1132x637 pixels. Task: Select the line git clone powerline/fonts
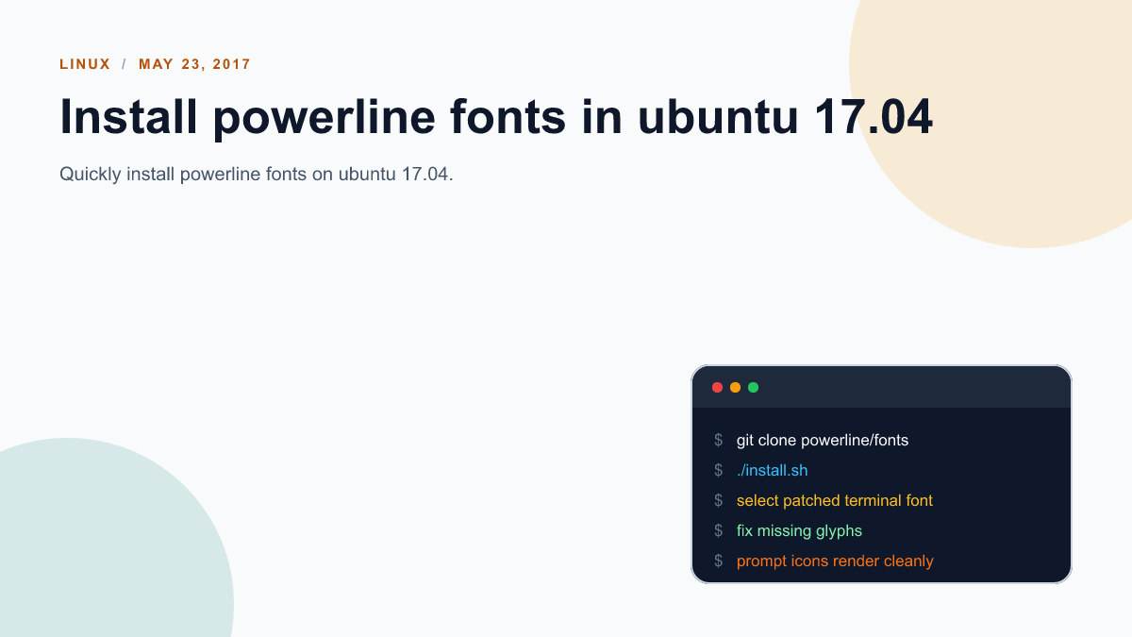point(823,440)
